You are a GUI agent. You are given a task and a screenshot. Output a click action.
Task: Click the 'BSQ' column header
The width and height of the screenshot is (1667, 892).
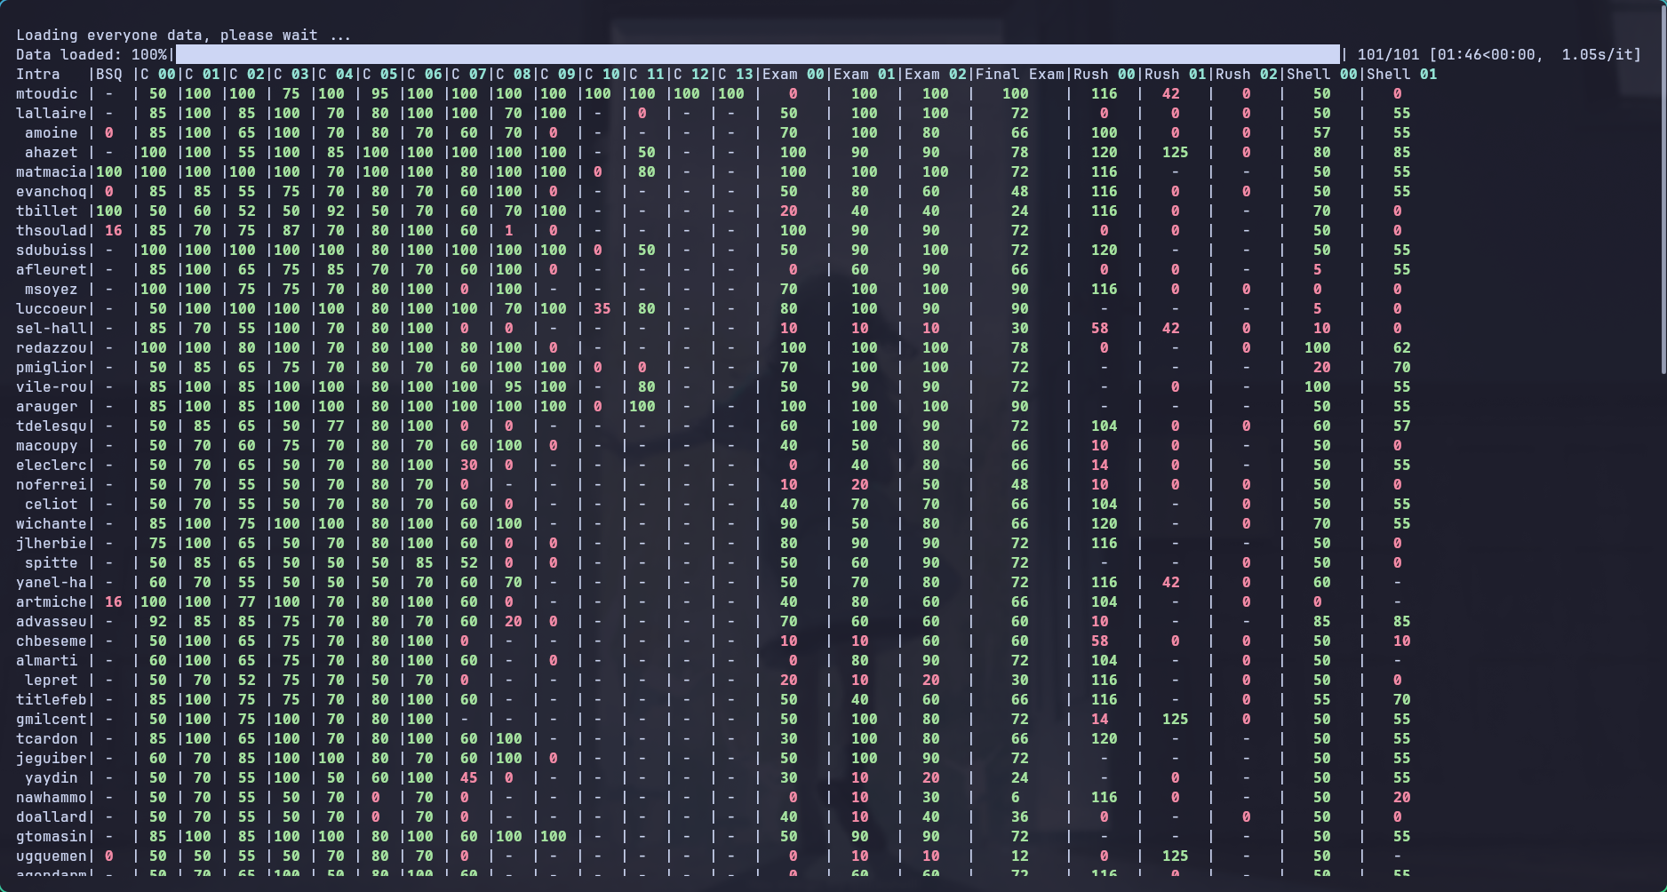(x=109, y=74)
